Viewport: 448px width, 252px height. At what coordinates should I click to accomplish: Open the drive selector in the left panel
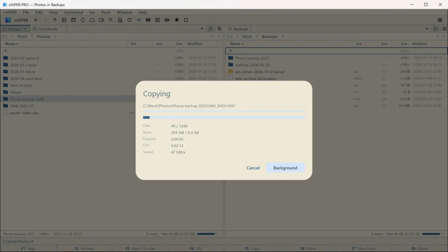(210, 29)
